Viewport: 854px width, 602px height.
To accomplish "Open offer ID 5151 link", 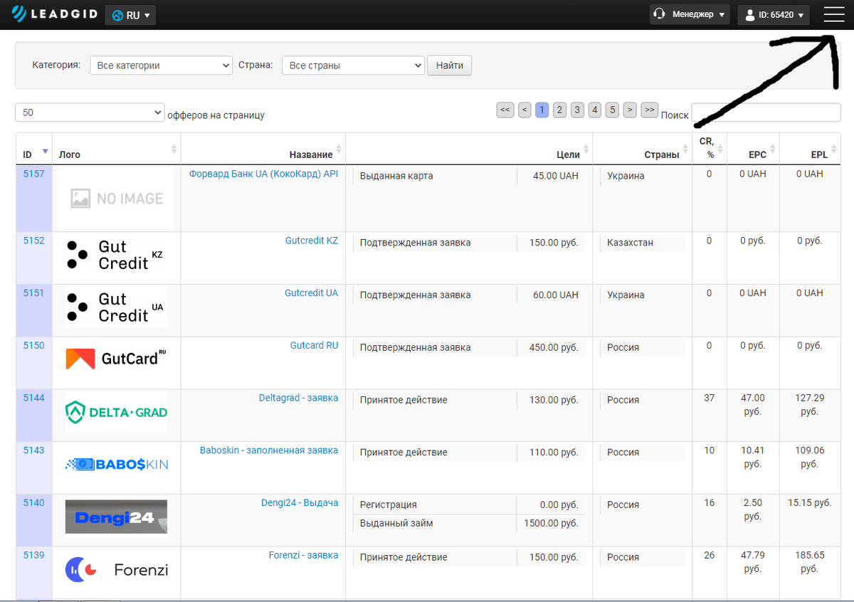I will point(33,293).
